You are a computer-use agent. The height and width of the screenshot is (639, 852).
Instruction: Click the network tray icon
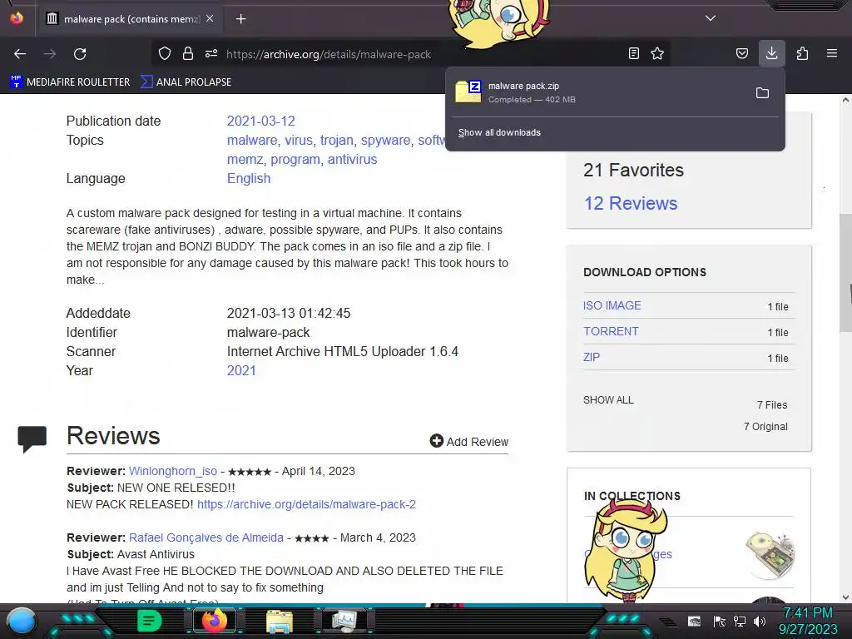(740, 621)
